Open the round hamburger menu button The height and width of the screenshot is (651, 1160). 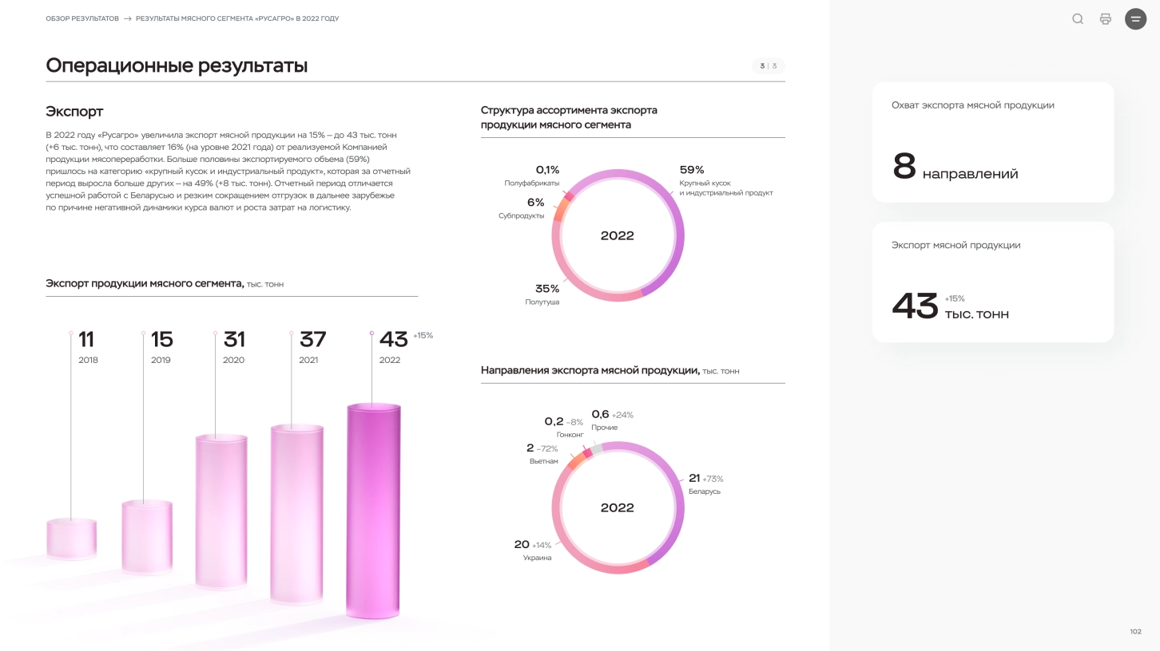pos(1135,19)
